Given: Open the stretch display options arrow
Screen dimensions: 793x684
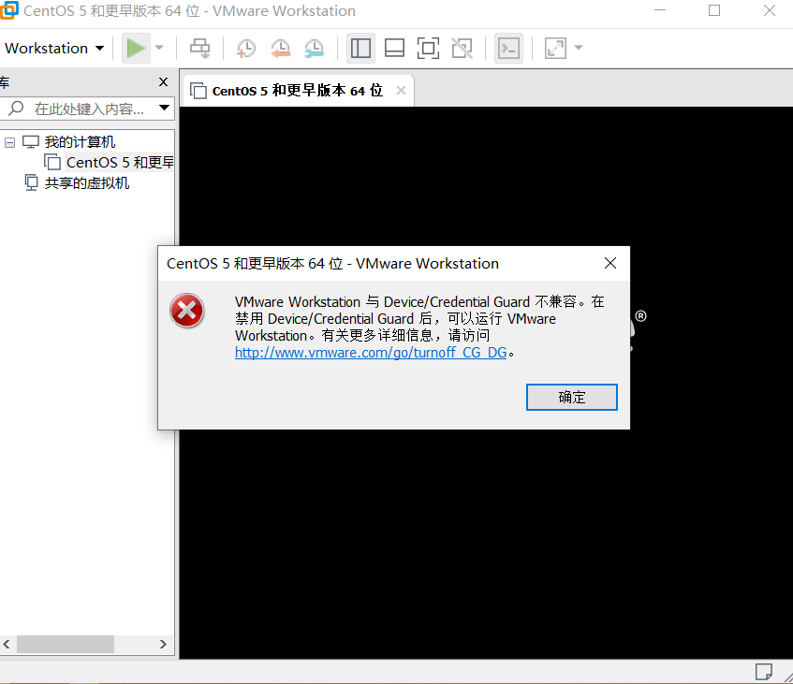Looking at the screenshot, I should [x=580, y=48].
